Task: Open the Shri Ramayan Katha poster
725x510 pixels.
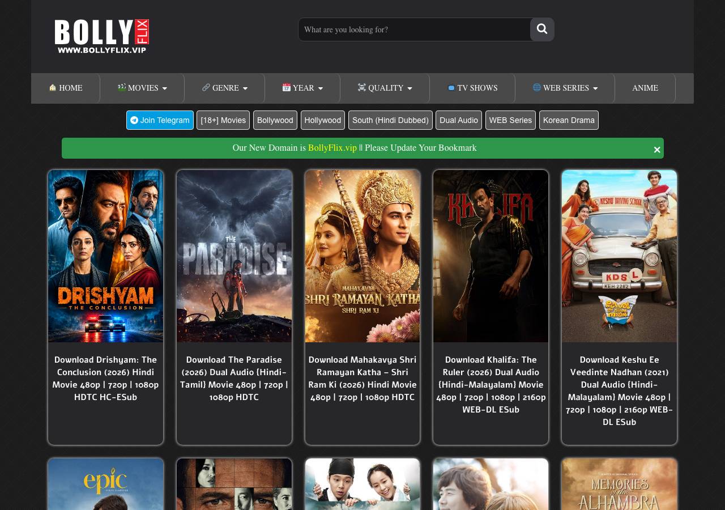Action: pos(362,256)
